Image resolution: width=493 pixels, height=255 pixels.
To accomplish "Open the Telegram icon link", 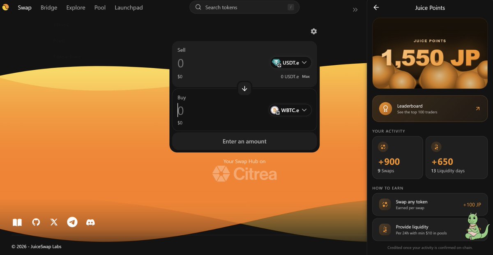I will [72, 222].
